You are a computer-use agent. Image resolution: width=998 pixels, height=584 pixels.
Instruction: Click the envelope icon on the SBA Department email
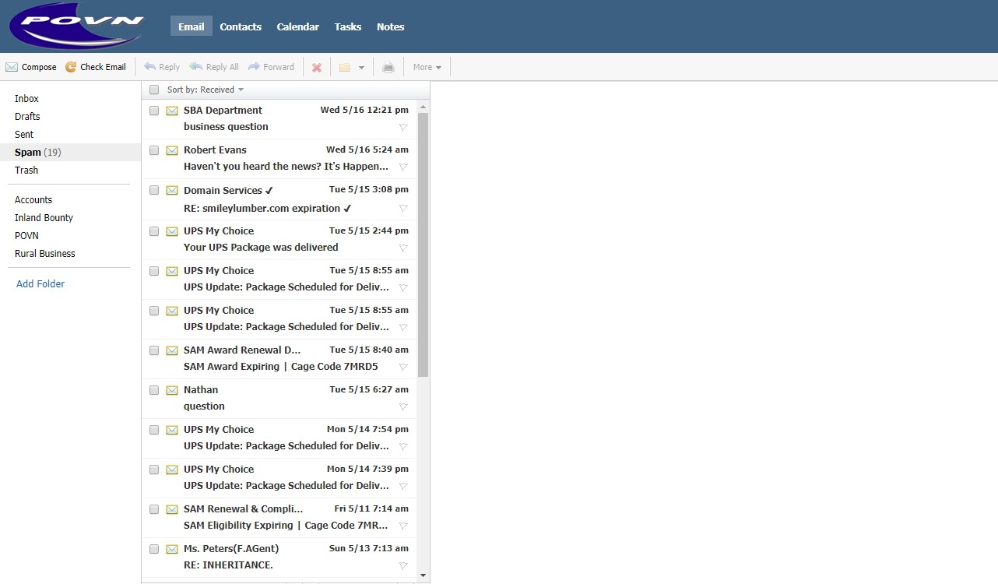click(171, 111)
